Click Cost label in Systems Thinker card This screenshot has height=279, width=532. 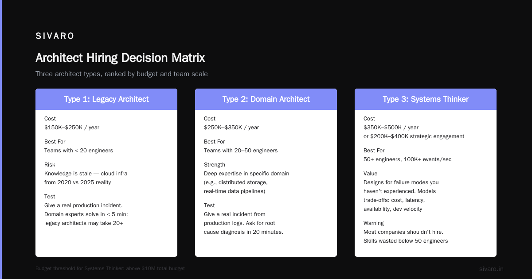pyautogui.click(x=369, y=119)
